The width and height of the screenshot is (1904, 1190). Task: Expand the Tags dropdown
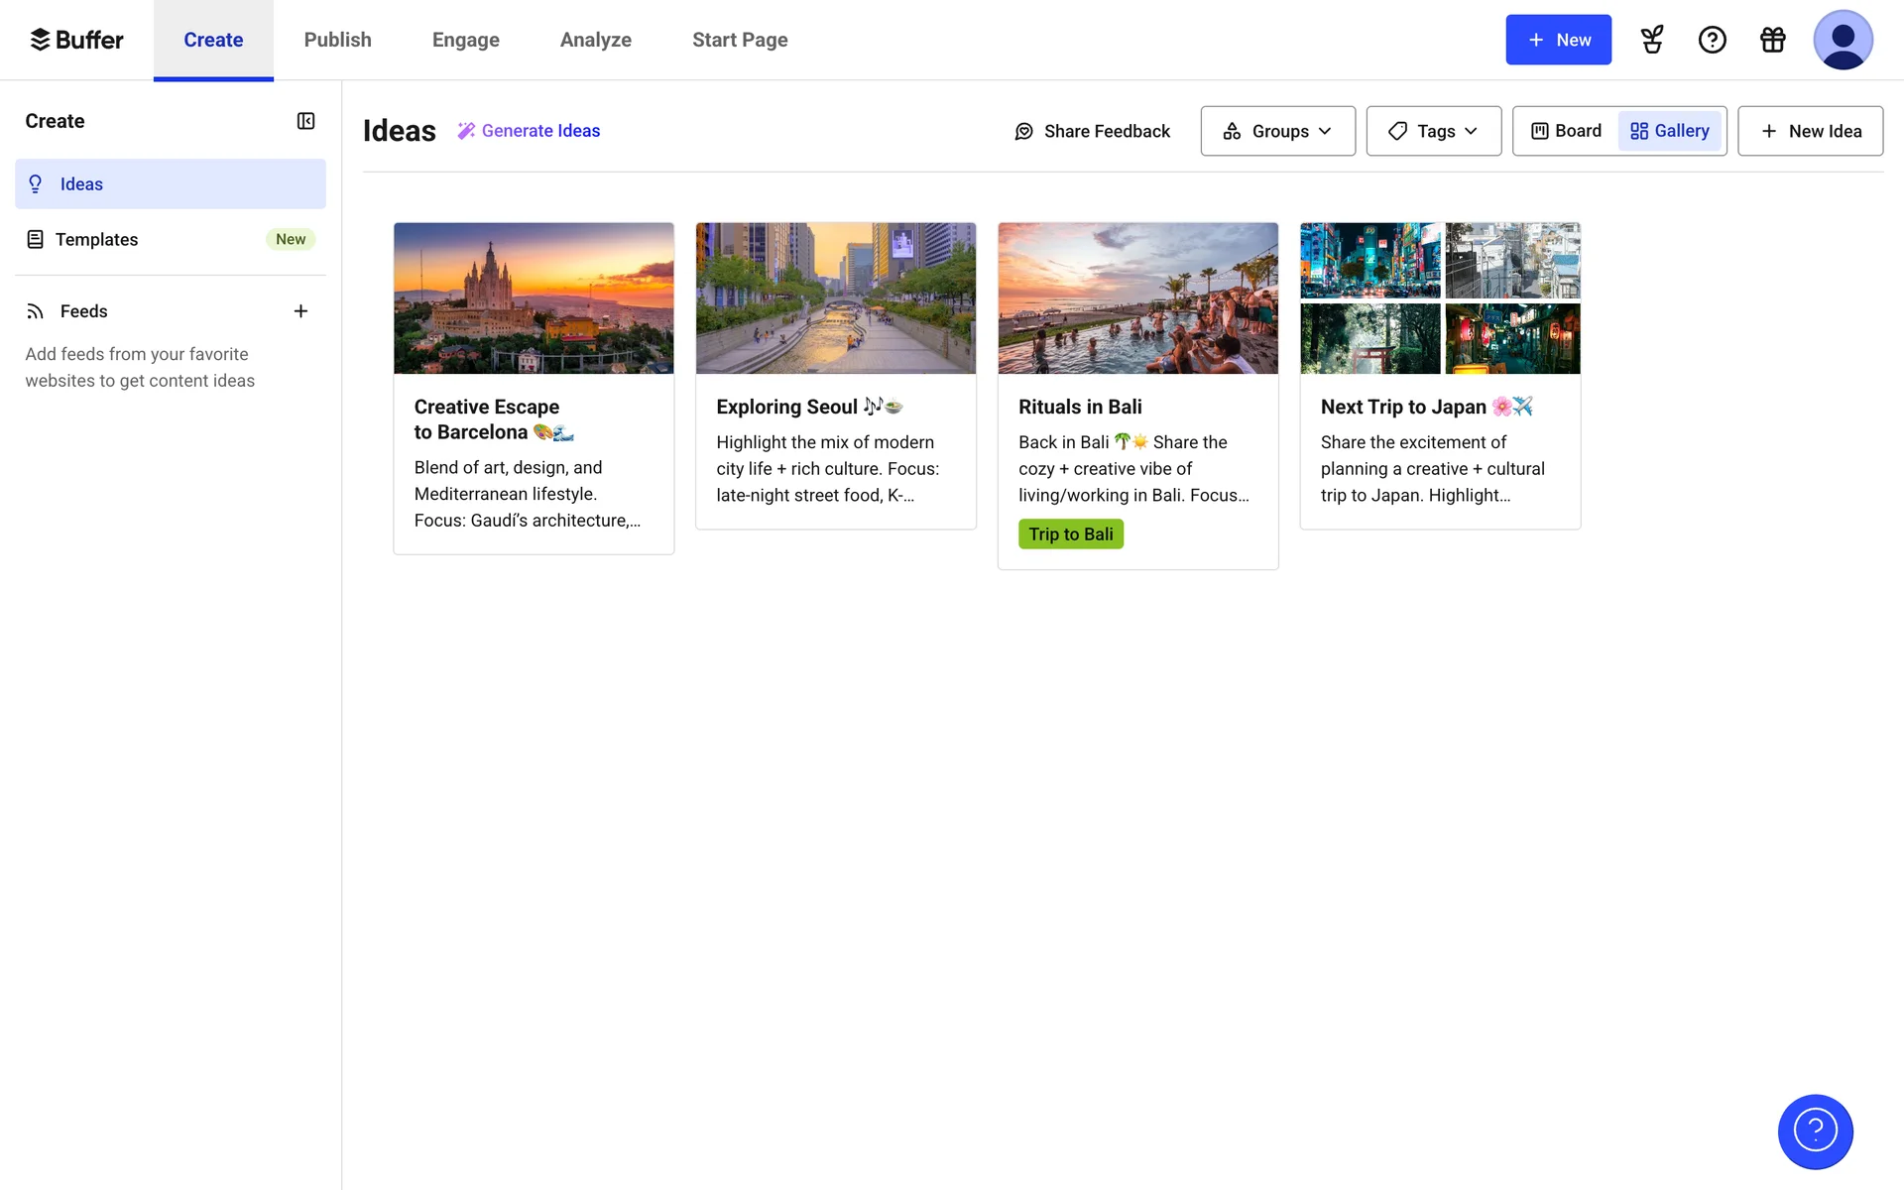(1433, 131)
